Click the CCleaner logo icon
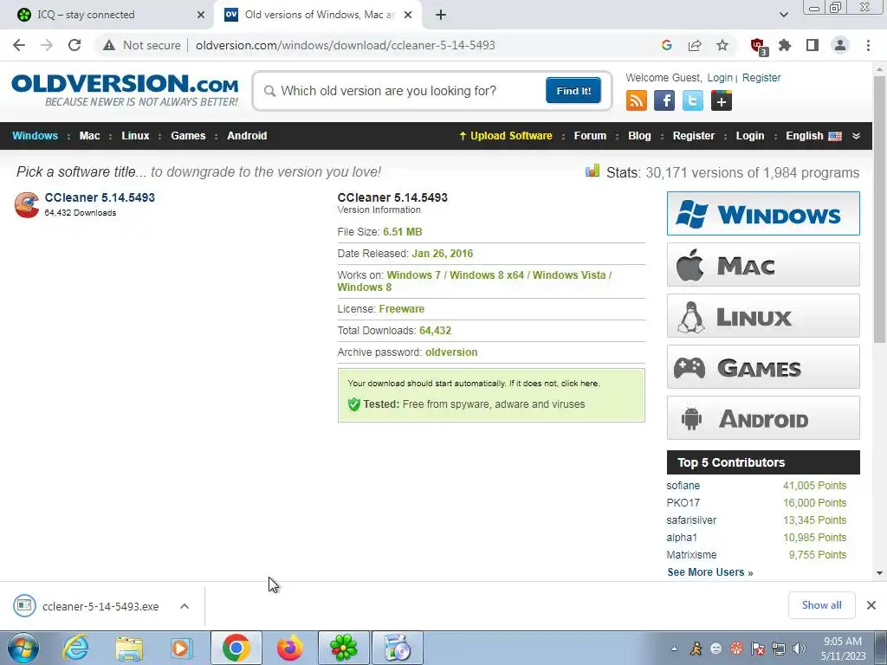 pos(27,204)
